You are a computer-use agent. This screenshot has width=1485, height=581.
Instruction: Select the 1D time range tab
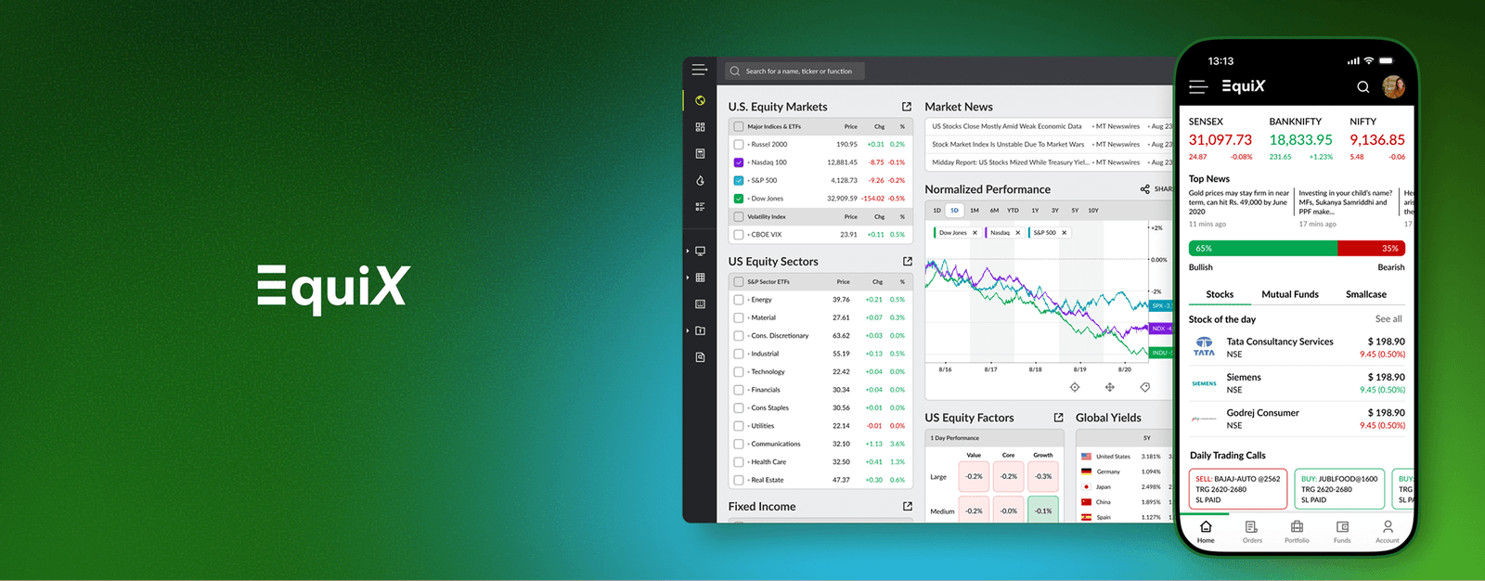(937, 211)
